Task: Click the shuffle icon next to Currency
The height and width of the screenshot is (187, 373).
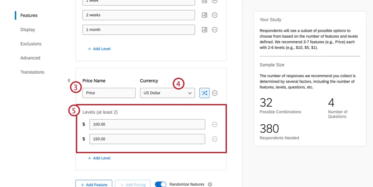Action: 204,93
